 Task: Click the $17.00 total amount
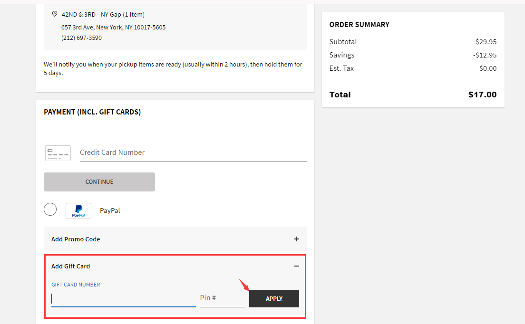pyautogui.click(x=482, y=95)
